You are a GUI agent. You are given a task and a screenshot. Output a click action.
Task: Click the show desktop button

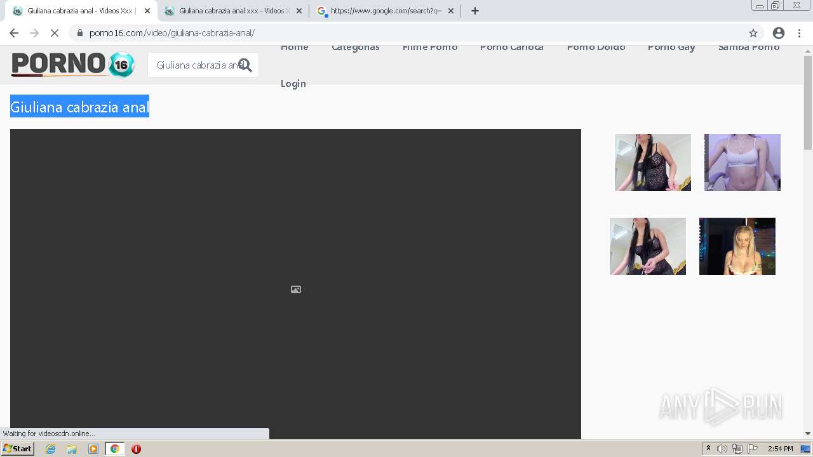click(x=806, y=449)
